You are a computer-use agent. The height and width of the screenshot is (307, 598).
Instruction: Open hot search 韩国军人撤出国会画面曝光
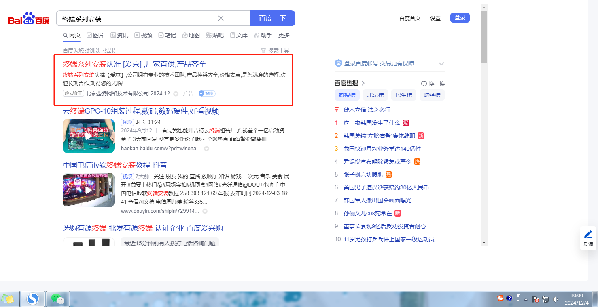[377, 200]
